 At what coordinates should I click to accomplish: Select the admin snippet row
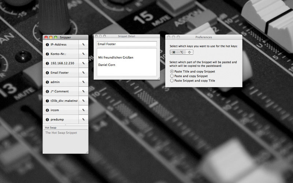tap(61, 82)
